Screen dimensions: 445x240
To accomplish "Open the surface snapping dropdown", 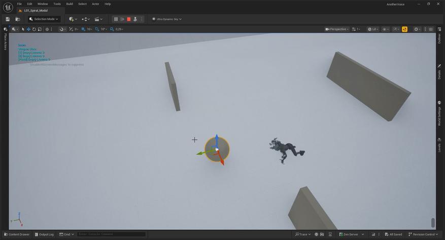I will [x=62, y=29].
